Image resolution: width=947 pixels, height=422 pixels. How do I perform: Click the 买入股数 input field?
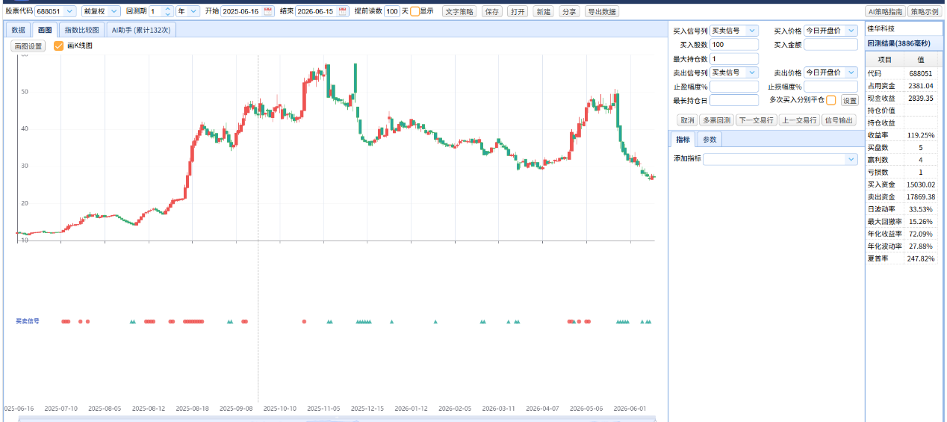[734, 45]
